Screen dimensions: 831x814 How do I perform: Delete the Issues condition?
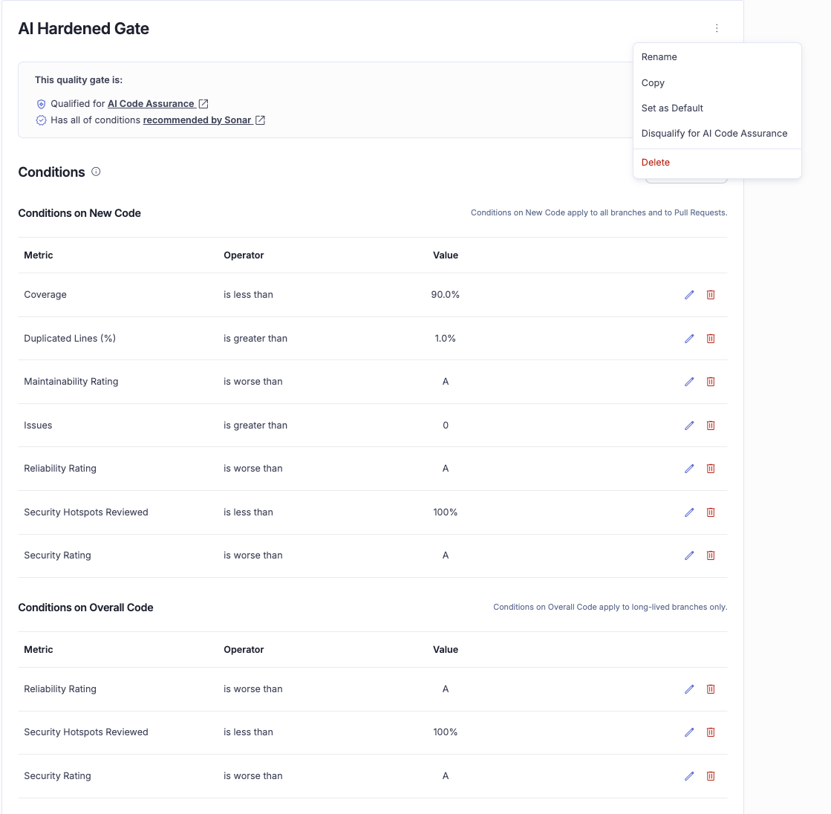coord(711,426)
